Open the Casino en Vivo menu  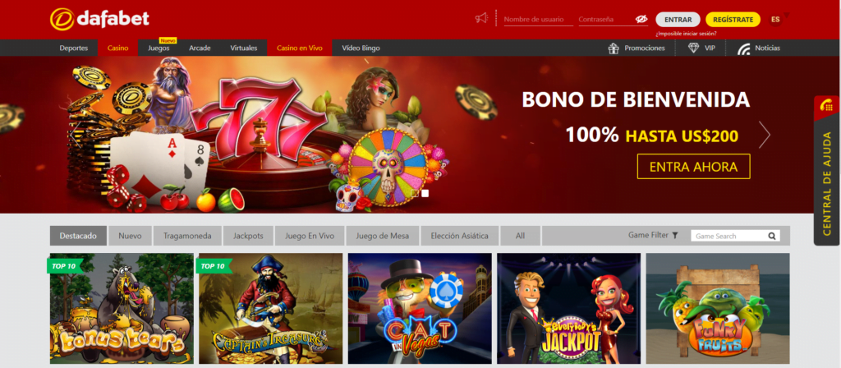pyautogui.click(x=299, y=48)
